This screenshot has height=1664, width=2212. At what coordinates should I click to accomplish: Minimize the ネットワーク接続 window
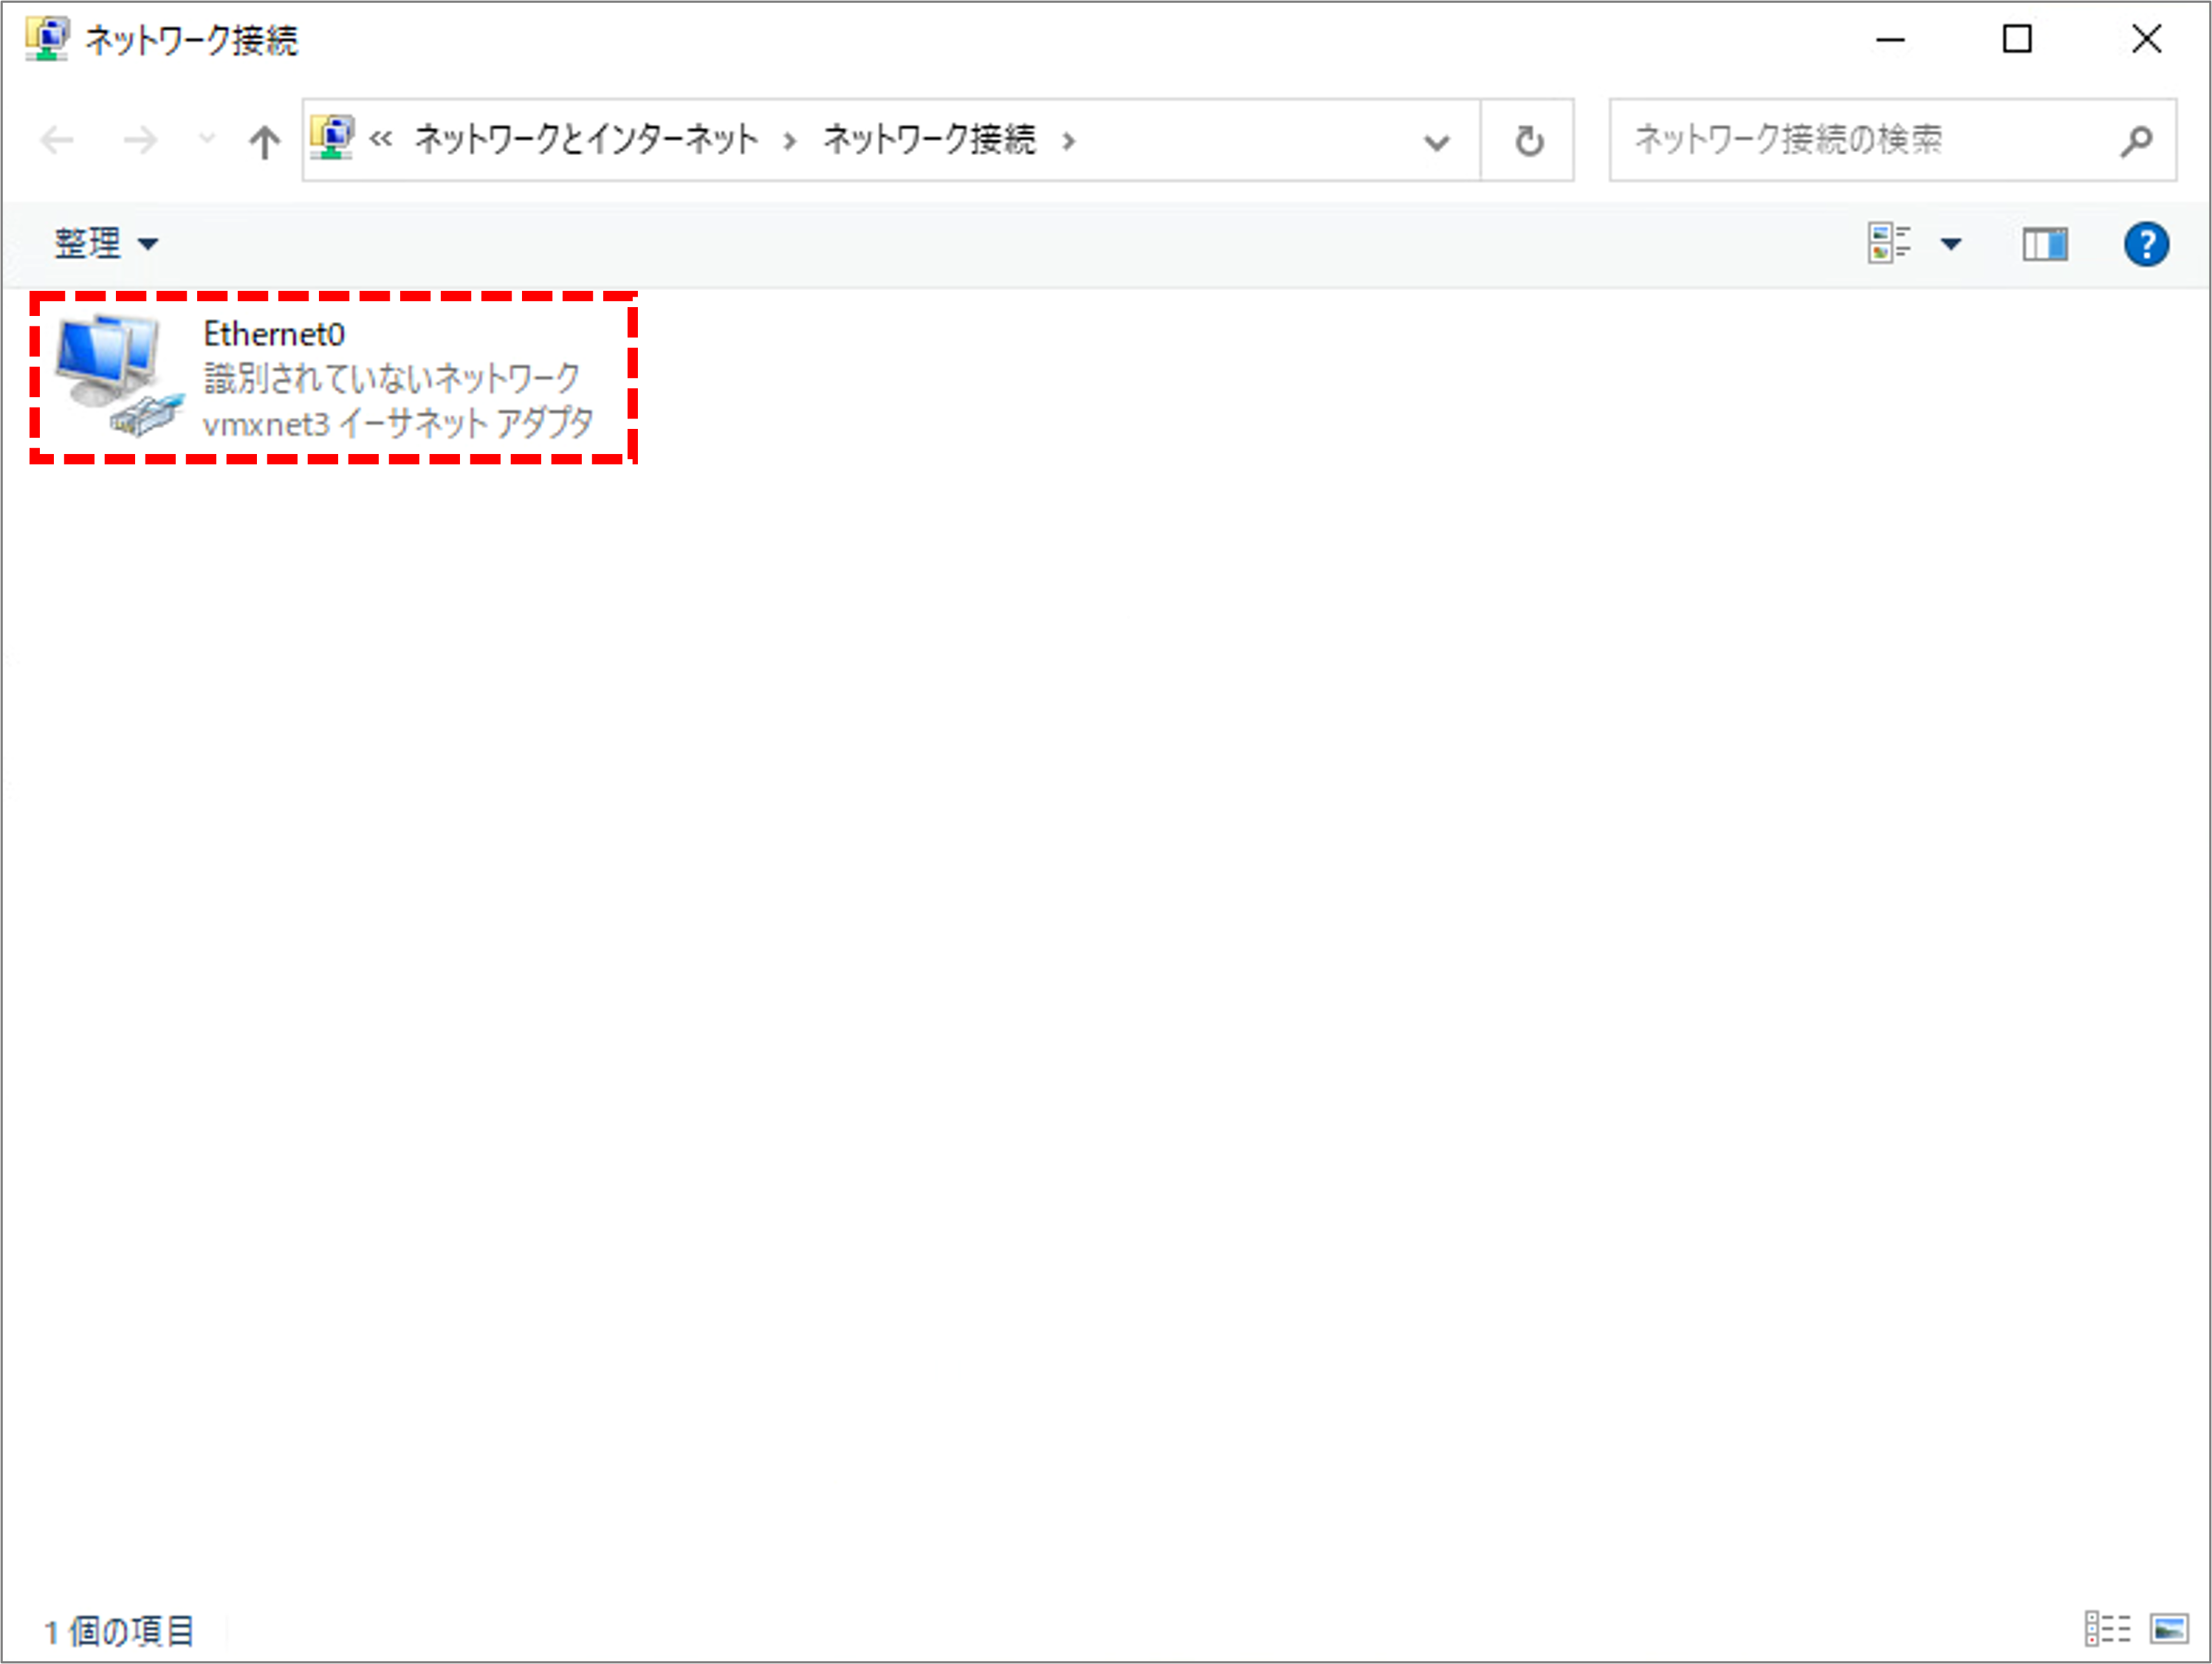coord(1890,40)
